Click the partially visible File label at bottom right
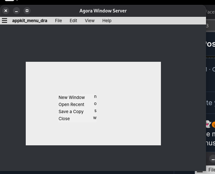Screen dimensions: 215x174 [212, 170]
